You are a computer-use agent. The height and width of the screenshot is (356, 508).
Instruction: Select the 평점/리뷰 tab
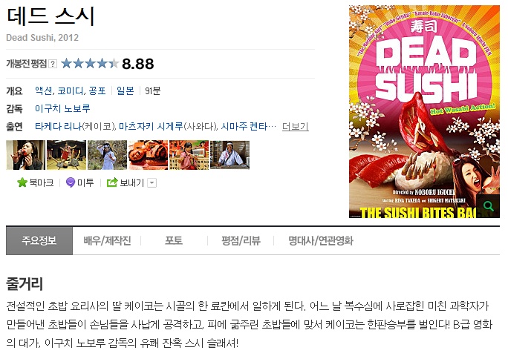tap(241, 240)
